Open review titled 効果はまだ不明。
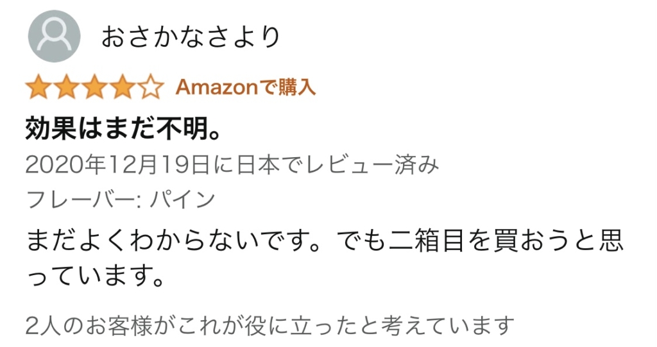The width and height of the screenshot is (657, 347). click(123, 128)
